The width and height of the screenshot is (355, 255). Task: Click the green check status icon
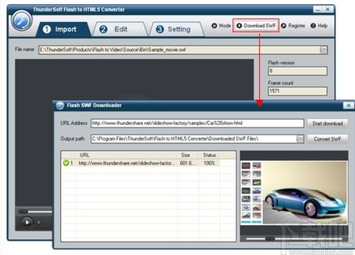66,163
